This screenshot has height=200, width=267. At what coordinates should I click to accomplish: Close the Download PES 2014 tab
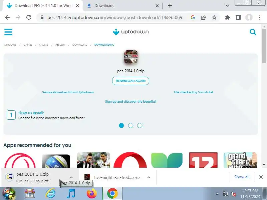click(77, 6)
